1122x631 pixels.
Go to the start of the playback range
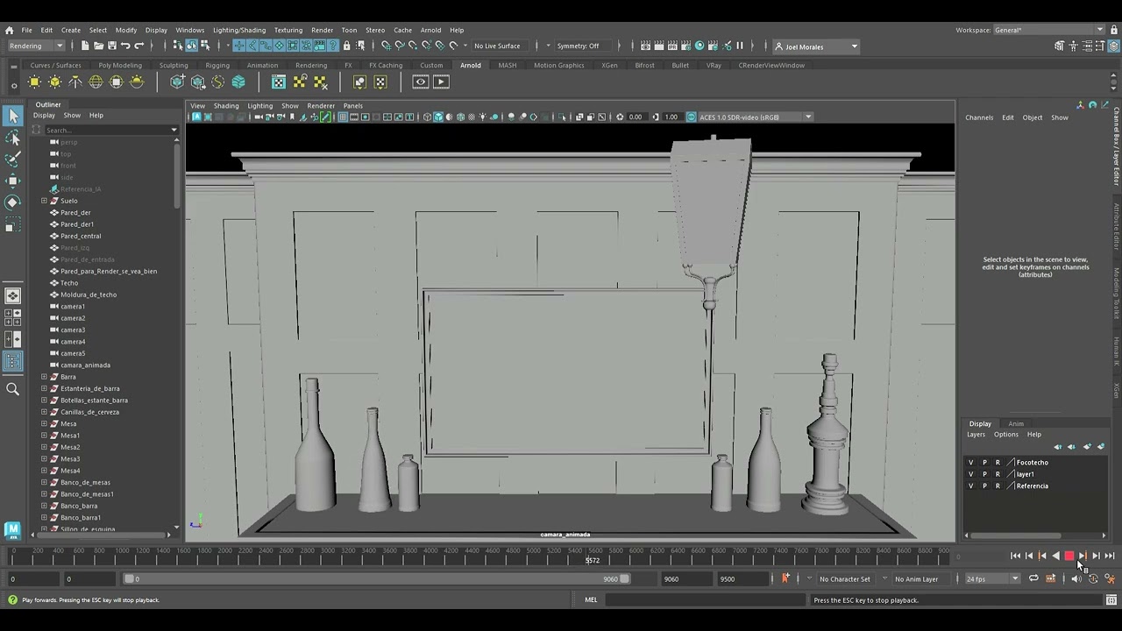(x=1015, y=556)
